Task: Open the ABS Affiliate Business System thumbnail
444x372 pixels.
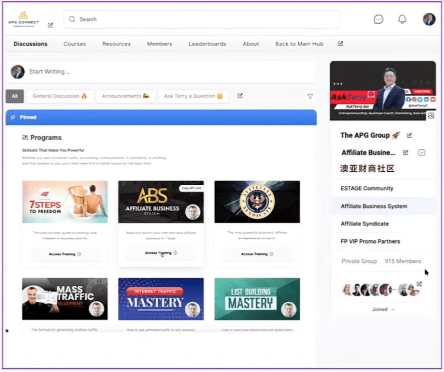Action: 161,202
